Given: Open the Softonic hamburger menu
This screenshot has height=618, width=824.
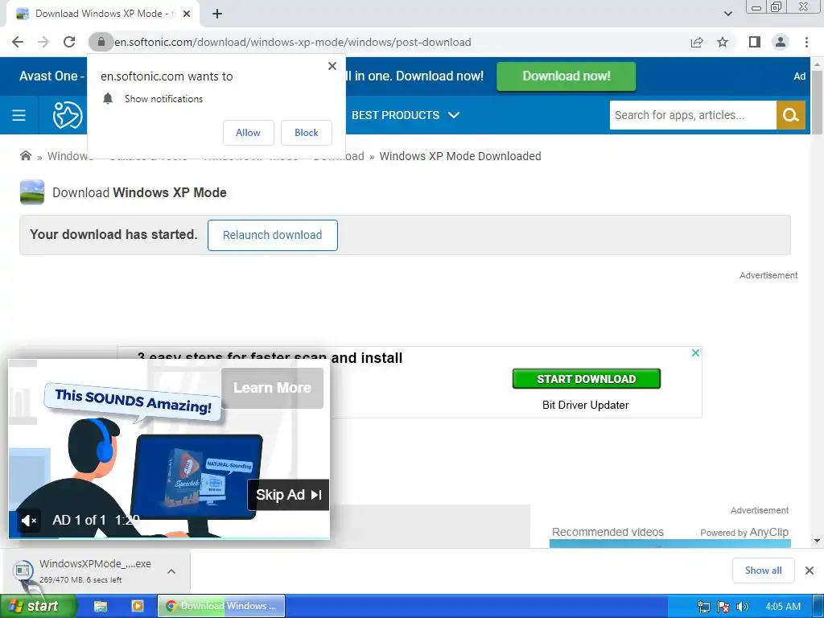Looking at the screenshot, I should [x=19, y=115].
